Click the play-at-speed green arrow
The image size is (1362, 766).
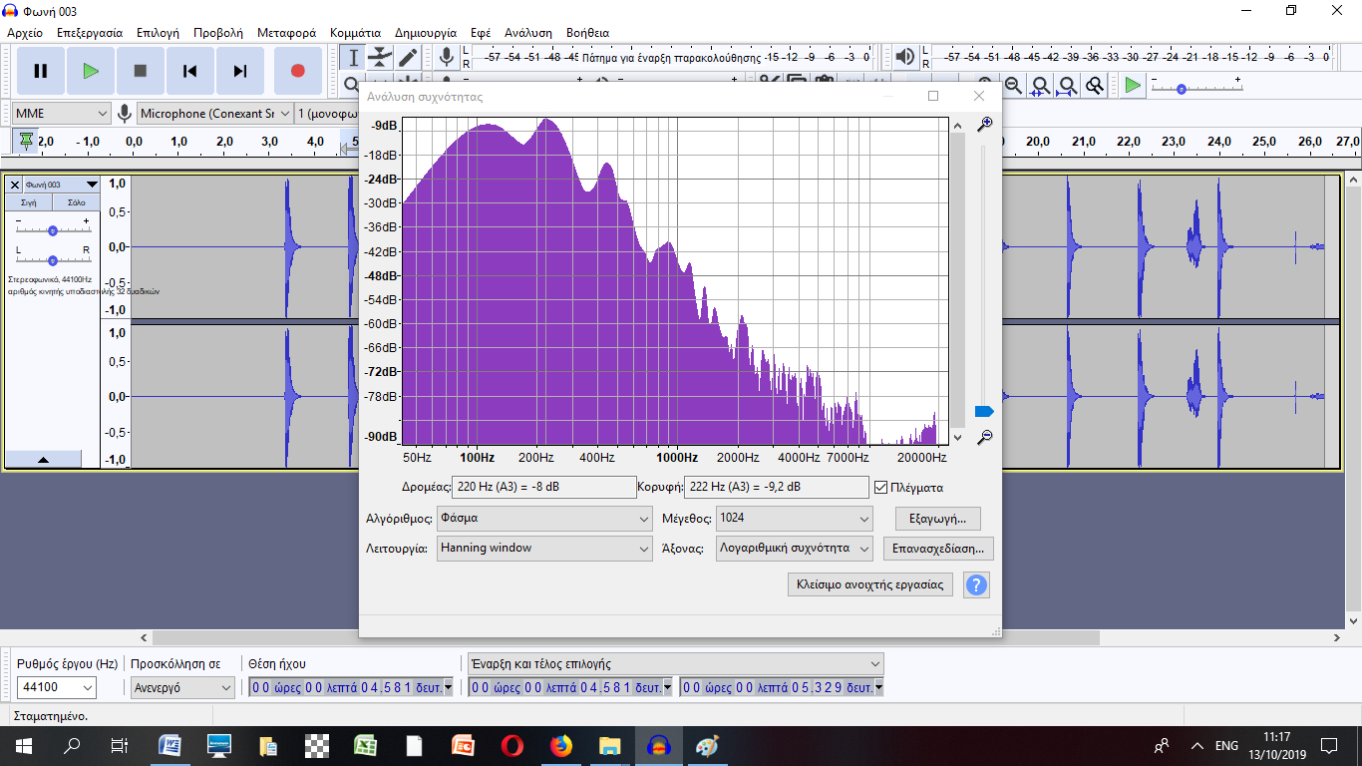pos(1132,86)
